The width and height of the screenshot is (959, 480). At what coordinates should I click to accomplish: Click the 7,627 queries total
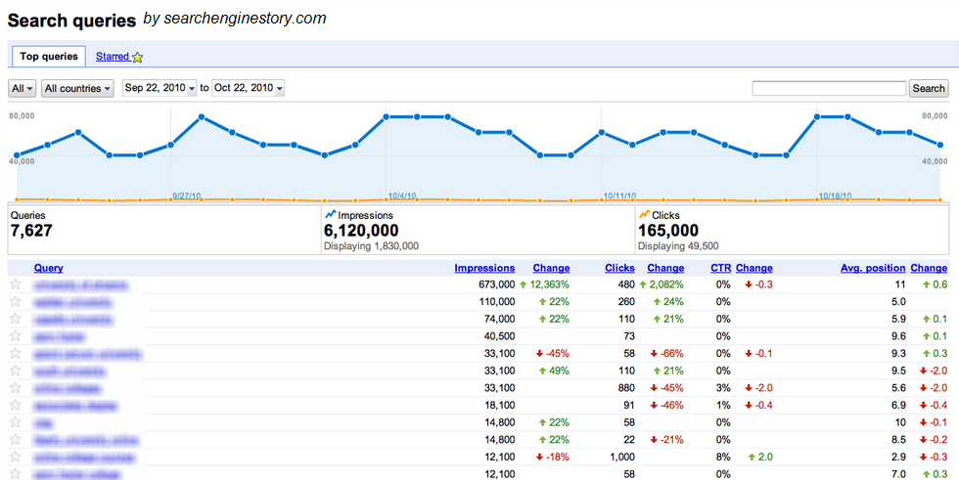coord(31,231)
